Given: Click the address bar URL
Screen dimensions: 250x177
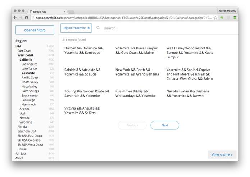Looking at the screenshot, I should click(123, 18).
